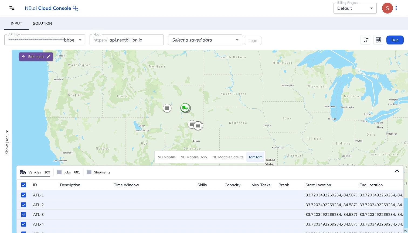Click the box icon beside Jobs
408x233 pixels.
(59, 172)
